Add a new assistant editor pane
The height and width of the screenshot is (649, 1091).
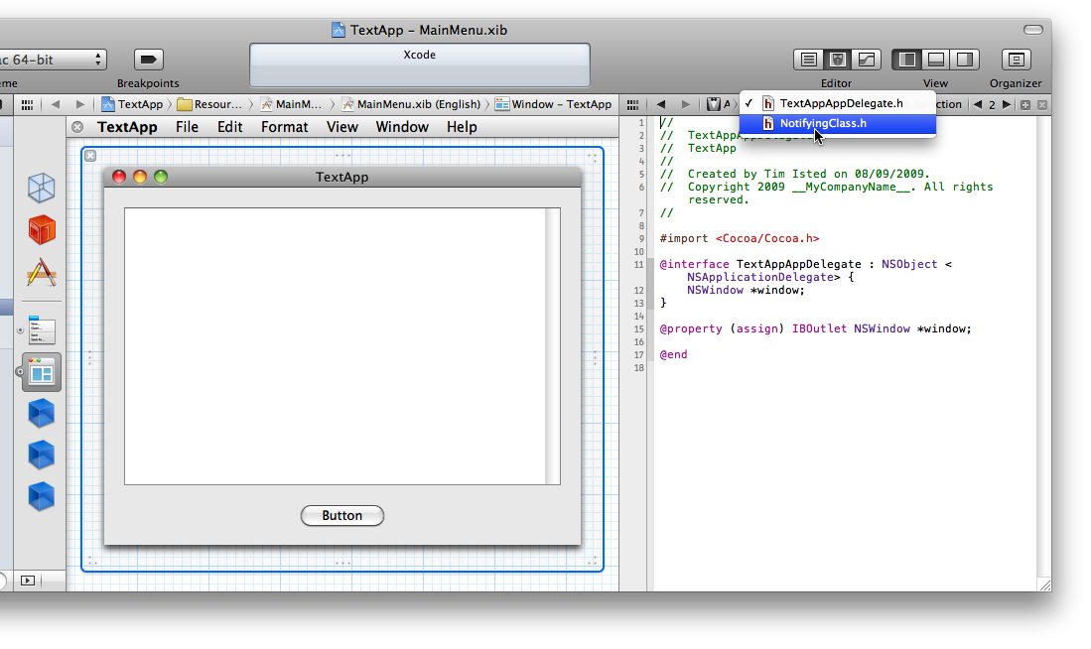click(1024, 105)
